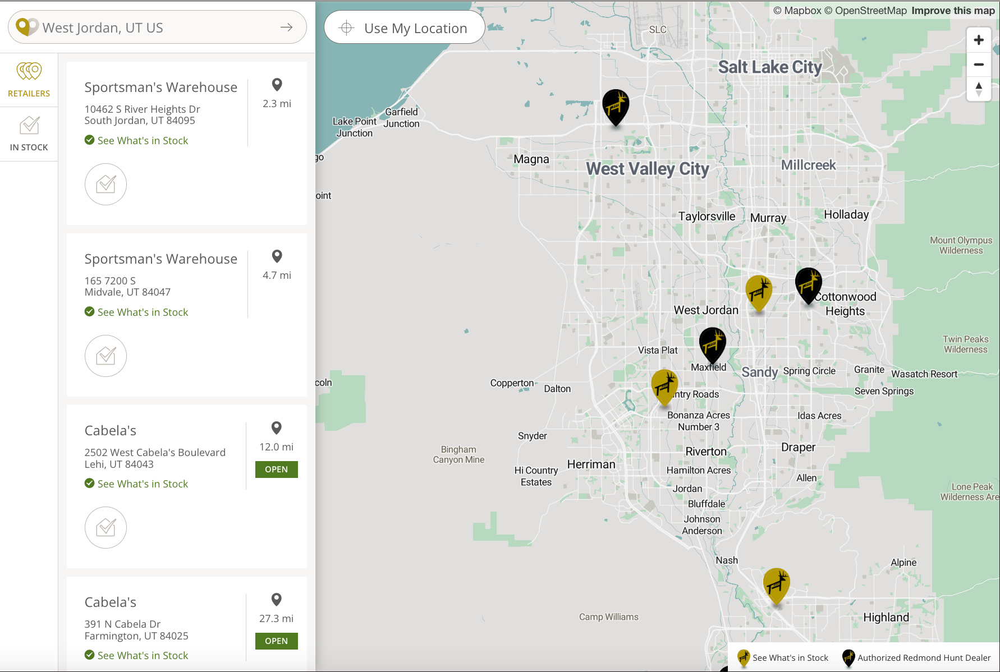Click the Sportsman's Warehouse South Jordan title

[161, 88]
